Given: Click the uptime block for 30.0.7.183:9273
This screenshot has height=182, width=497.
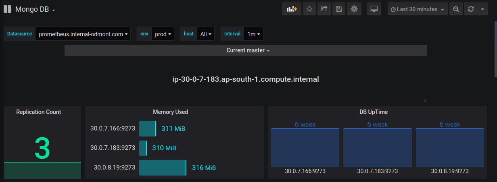Looking at the screenshot, I should coord(378,147).
